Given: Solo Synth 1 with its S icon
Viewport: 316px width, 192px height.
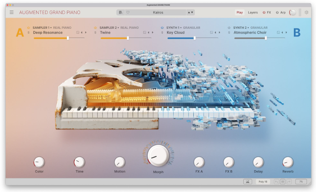Looking at the screenshot, I should pos(162,32).
